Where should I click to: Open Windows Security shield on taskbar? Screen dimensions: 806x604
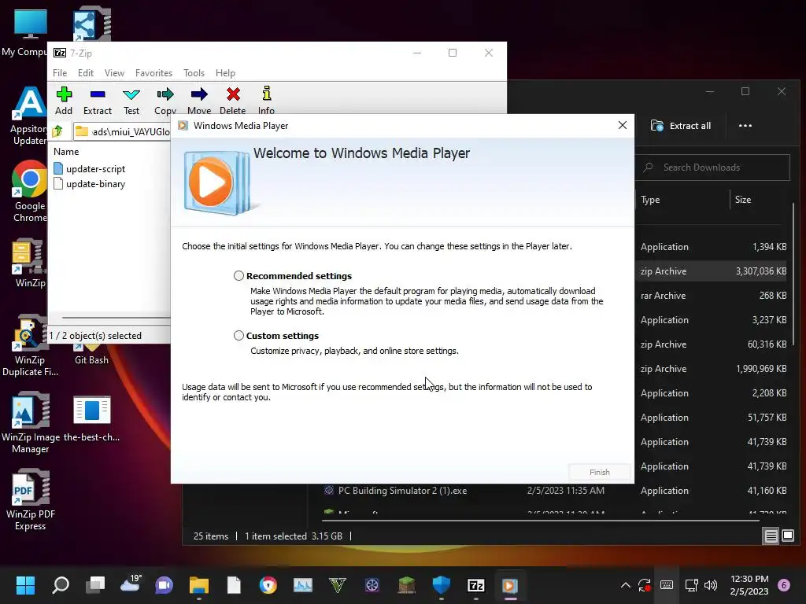click(441, 585)
